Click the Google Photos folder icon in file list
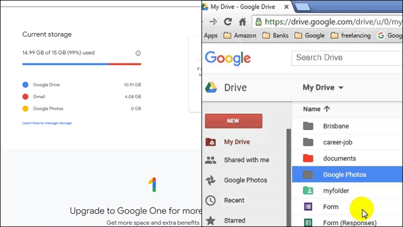 click(x=308, y=174)
